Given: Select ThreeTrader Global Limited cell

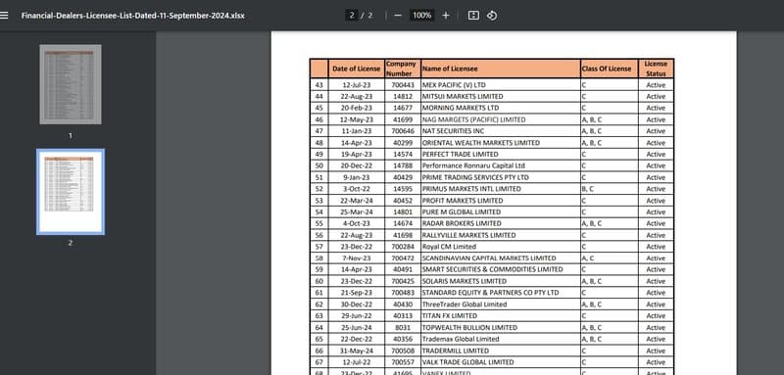Looking at the screenshot, I should pos(501,305).
